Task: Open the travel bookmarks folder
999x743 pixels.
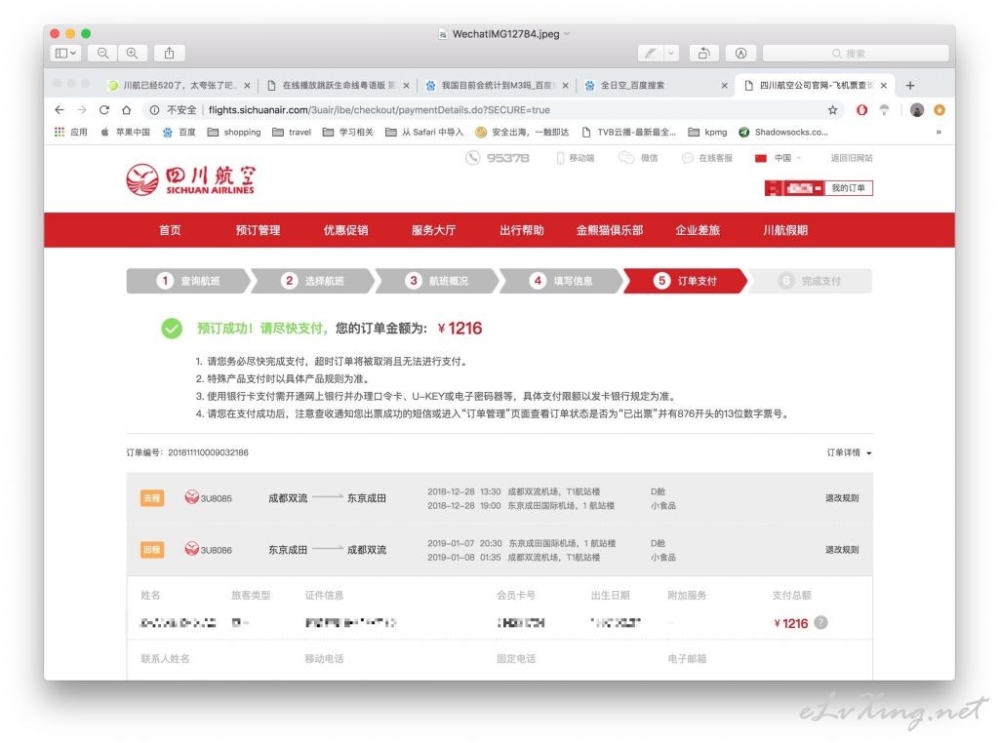Action: [x=292, y=133]
